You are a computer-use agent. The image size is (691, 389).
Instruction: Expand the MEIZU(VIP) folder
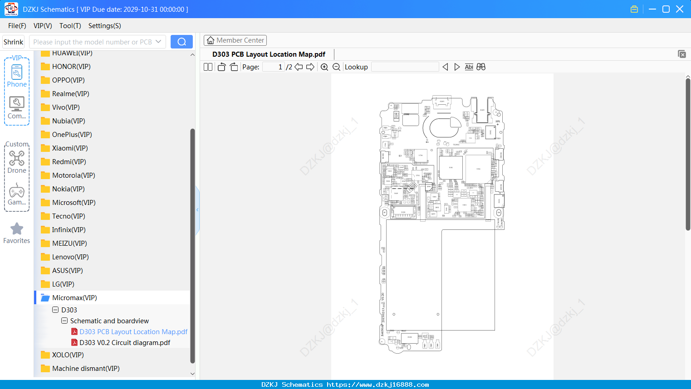pos(64,243)
